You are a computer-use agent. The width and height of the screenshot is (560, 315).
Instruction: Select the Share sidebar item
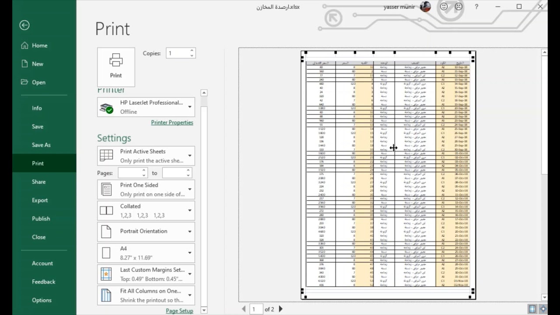pos(44,182)
